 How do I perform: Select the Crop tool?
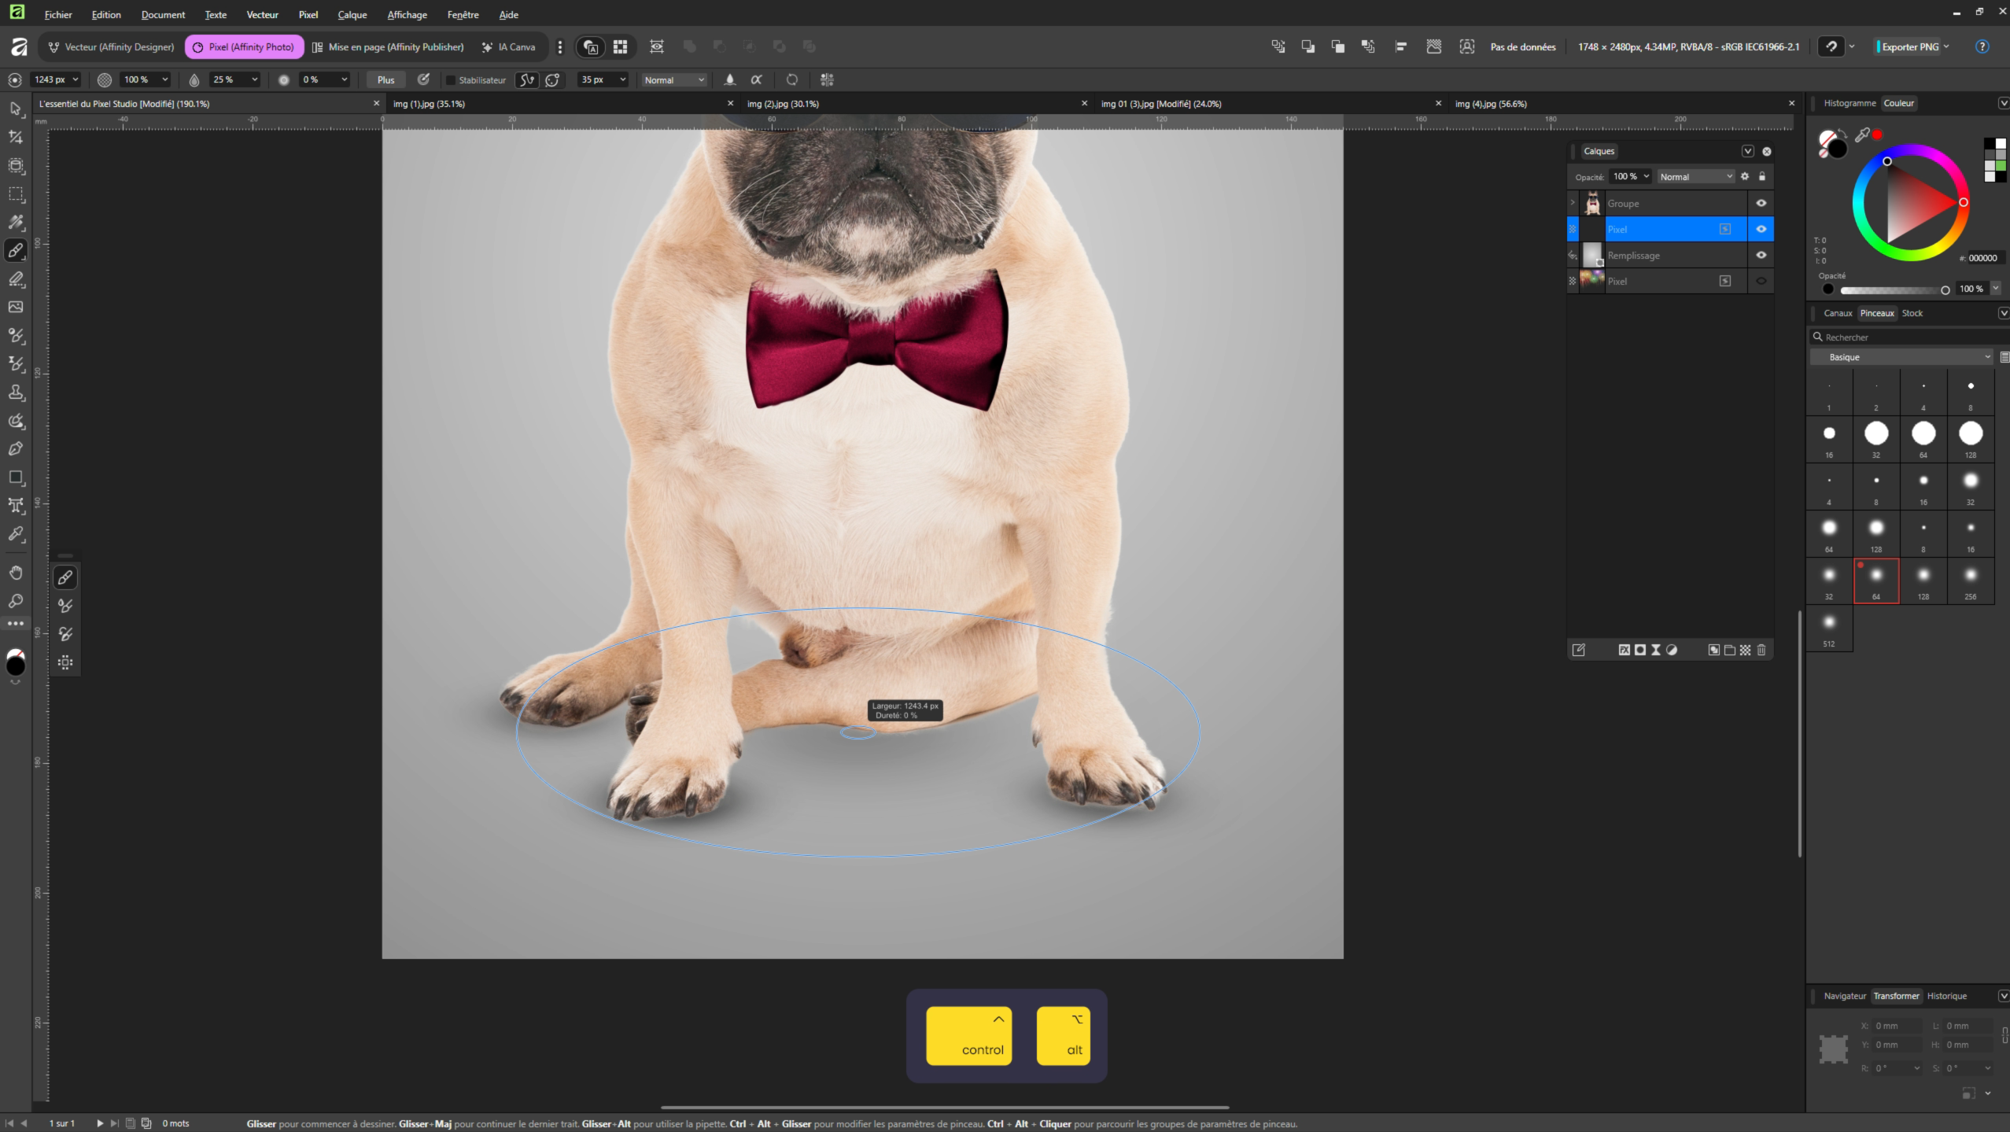coord(16,138)
